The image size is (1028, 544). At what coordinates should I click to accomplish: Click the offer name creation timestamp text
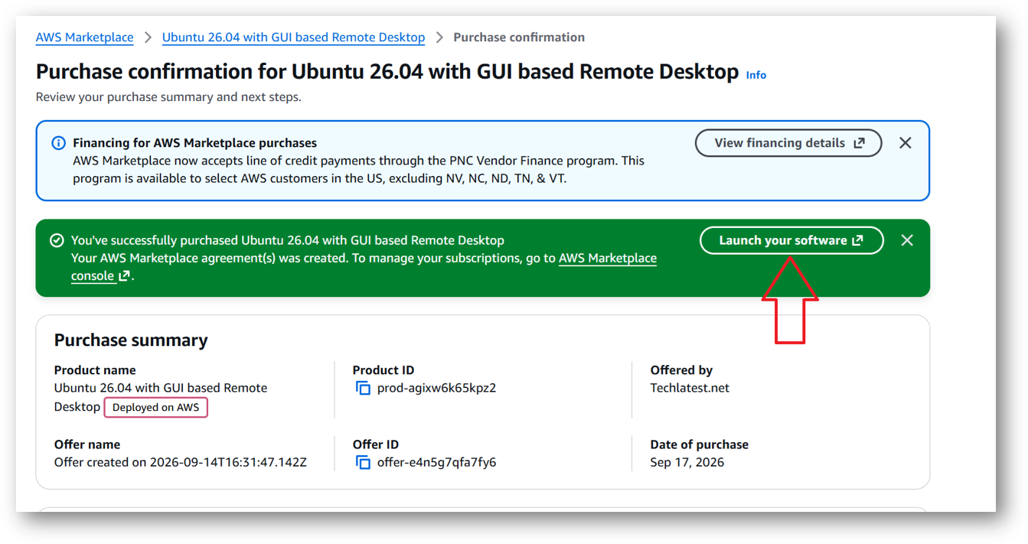(x=181, y=462)
